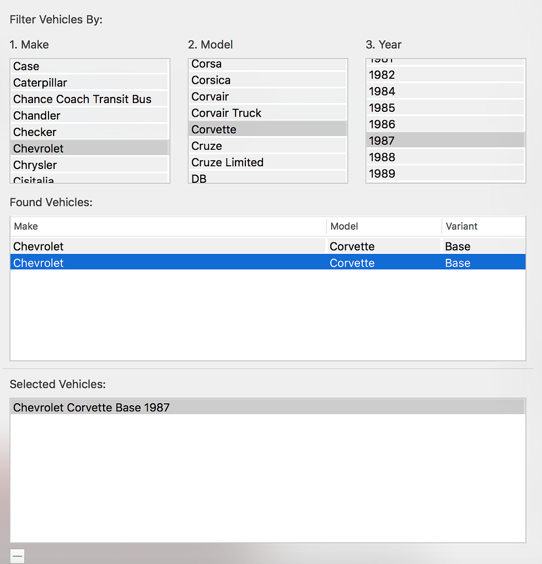Sort Found Vehicles by Variant column
The height and width of the screenshot is (564, 542).
pos(484,226)
